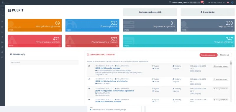Viewport: 236px width, 112px height.
Task: Open the ticket icon in the sidebar
Action: [x=2, y=37]
